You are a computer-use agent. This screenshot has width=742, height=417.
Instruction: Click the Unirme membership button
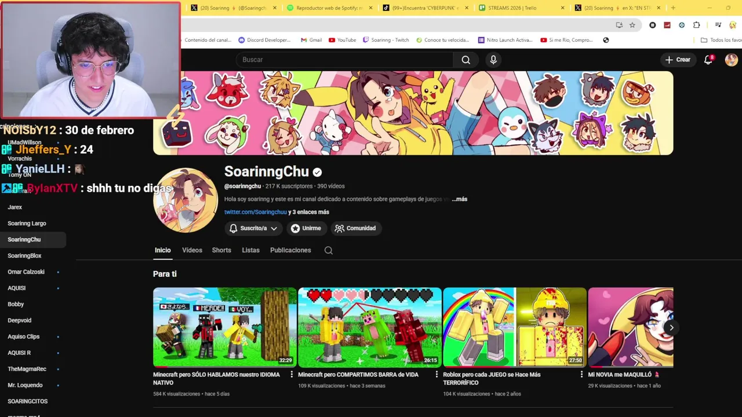point(306,228)
